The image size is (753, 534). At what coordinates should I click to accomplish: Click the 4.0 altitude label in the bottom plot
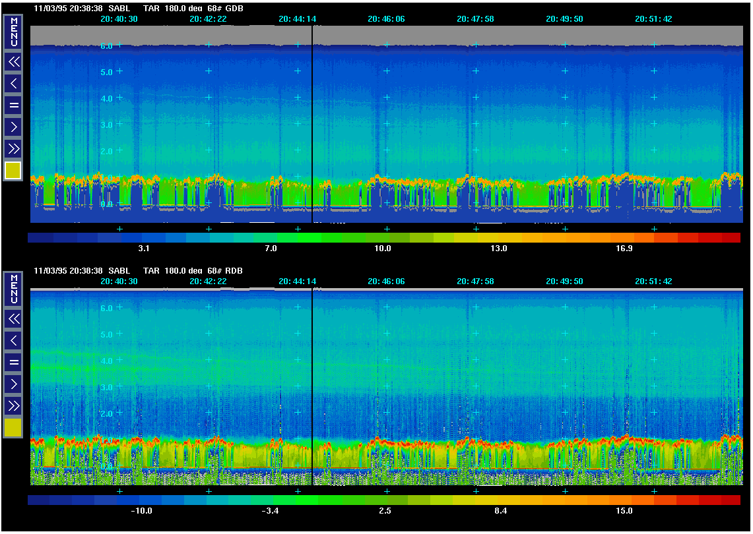[x=106, y=361]
